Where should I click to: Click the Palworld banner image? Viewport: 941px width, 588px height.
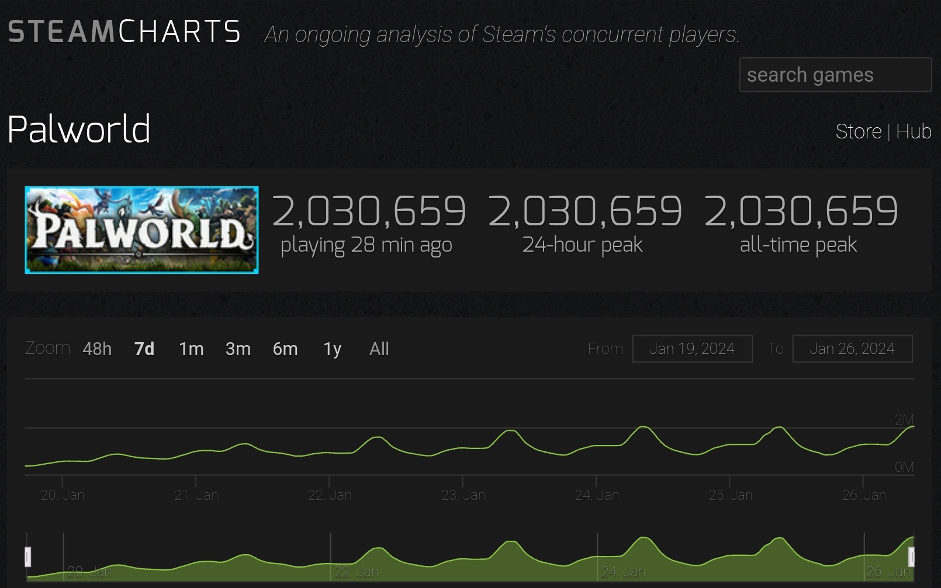(141, 230)
